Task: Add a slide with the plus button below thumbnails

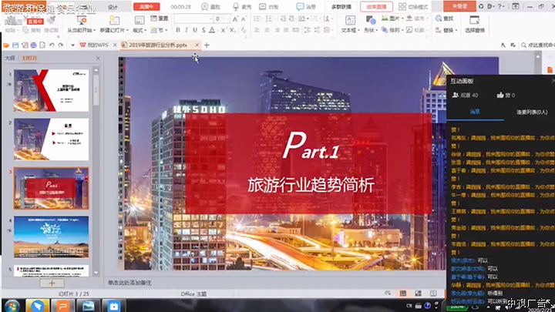Action: pos(52,283)
